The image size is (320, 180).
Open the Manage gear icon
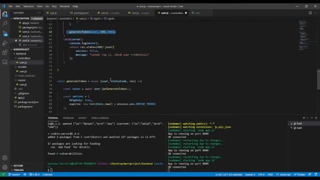pyautogui.click(x=4, y=167)
